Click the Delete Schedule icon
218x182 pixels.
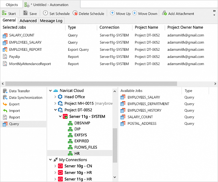click(75, 13)
